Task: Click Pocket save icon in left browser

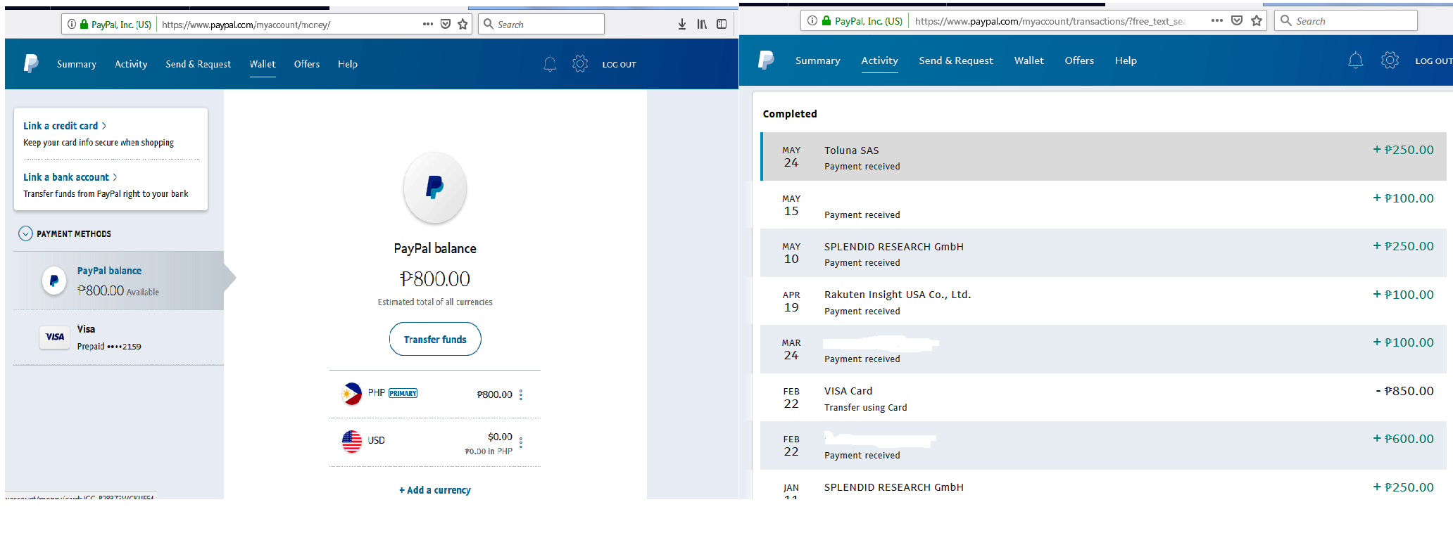Action: [x=446, y=24]
